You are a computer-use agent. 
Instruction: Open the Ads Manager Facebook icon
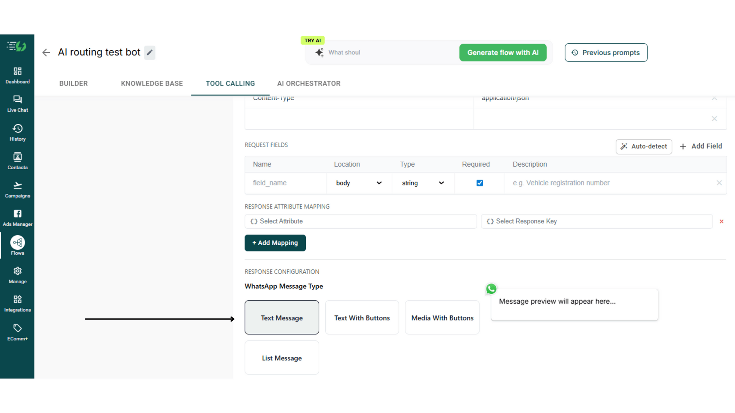coord(17,214)
